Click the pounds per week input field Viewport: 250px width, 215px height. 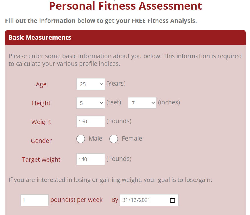pos(34,200)
